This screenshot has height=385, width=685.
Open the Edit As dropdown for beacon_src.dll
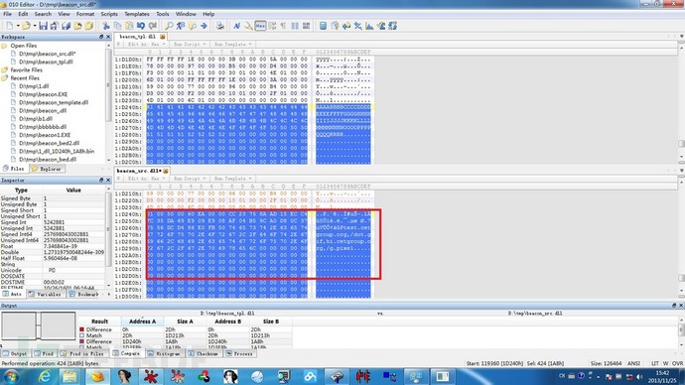coord(146,179)
